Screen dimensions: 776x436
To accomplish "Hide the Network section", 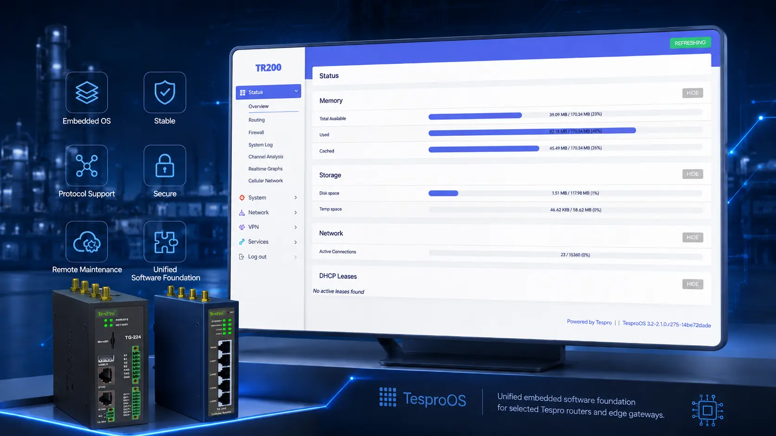I will tap(692, 238).
